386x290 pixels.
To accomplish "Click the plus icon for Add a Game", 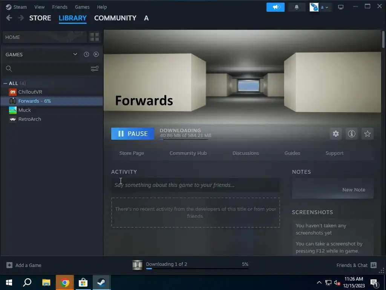I will coord(9,265).
